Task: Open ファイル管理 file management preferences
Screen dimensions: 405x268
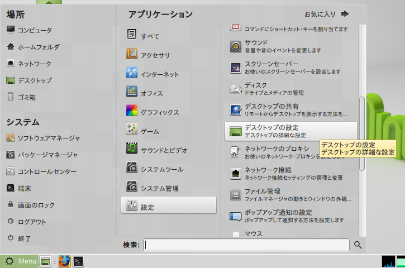Action: click(x=290, y=195)
